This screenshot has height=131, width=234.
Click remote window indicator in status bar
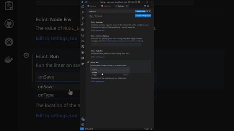82,129
